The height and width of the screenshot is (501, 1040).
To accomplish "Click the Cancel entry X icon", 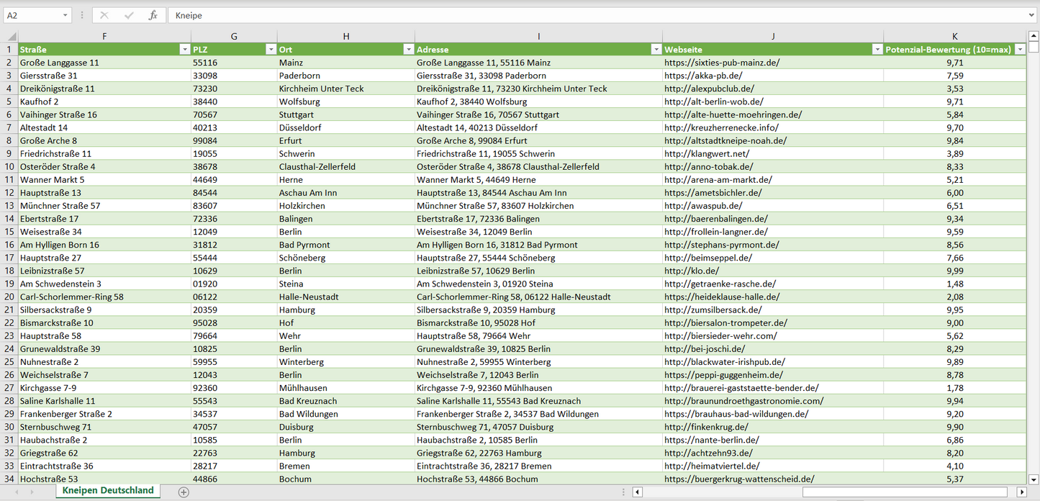I will [x=104, y=15].
